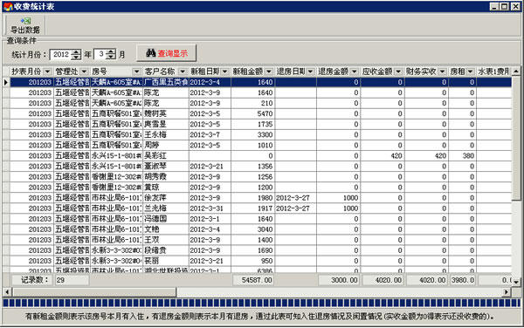Open the 新租日期 column filter dropdown

225,72
